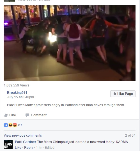View previous comments on the post
140x151 pixels.
[23, 136]
